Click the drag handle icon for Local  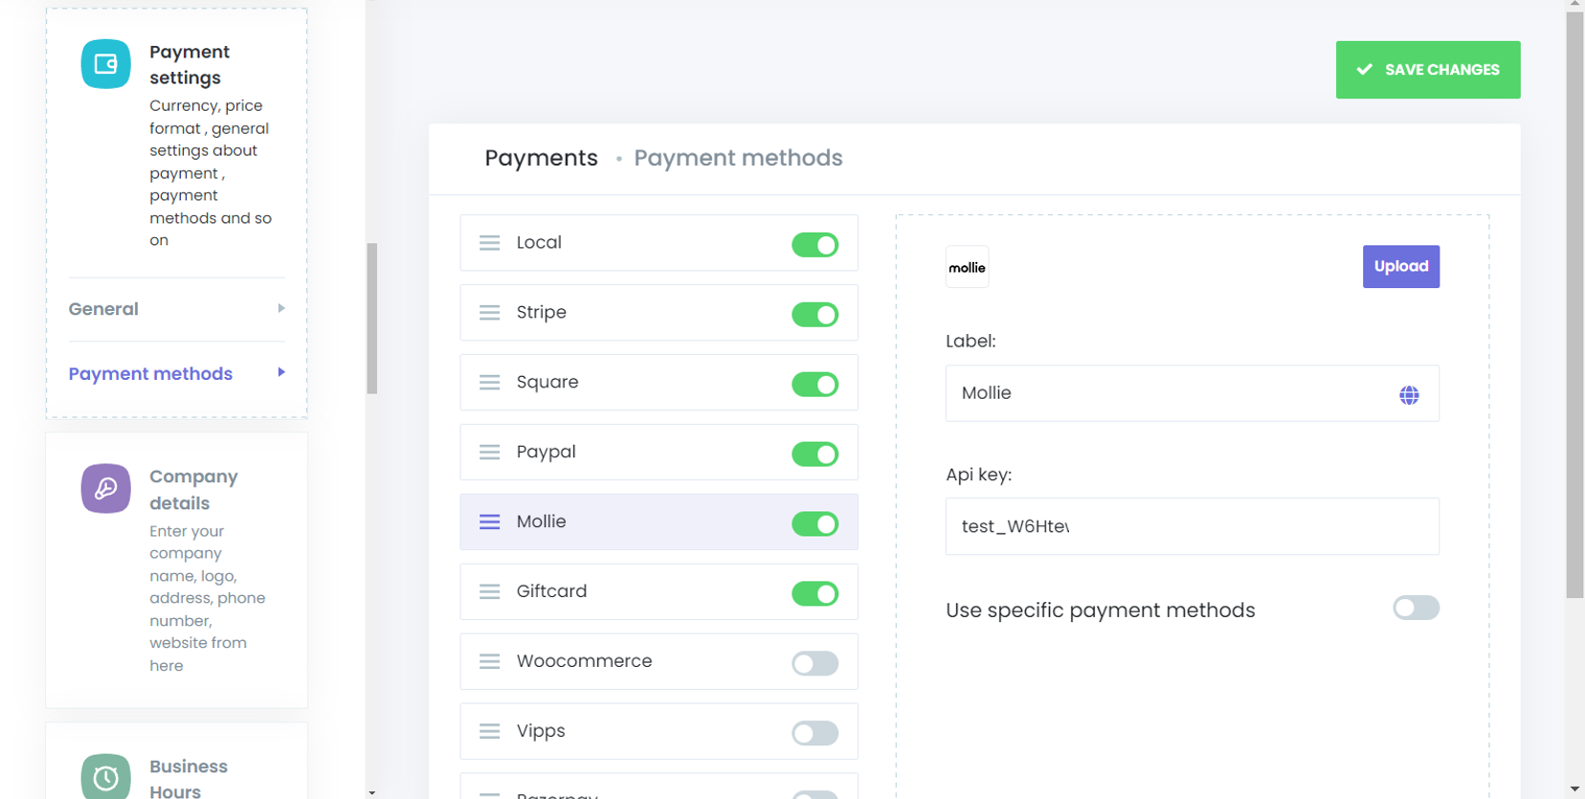pos(489,243)
